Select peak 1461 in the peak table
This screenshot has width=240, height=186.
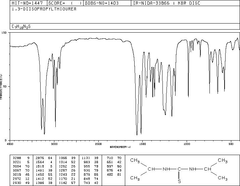click(40, 170)
